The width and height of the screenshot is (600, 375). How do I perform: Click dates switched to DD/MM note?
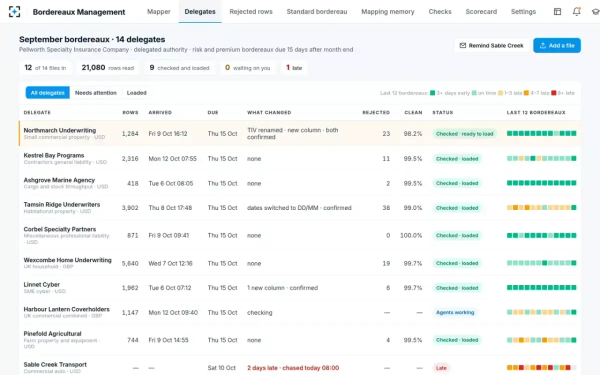(x=299, y=208)
